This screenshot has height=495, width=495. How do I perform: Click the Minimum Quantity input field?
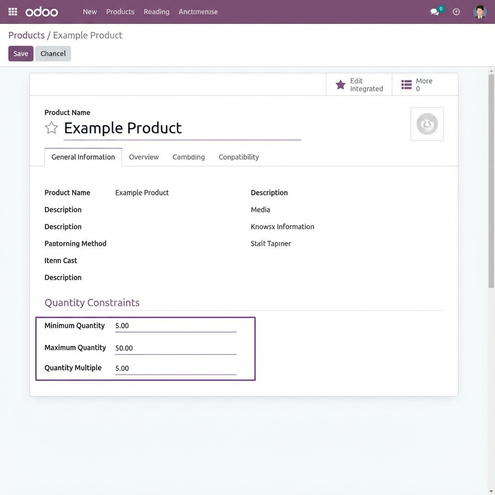tap(175, 325)
